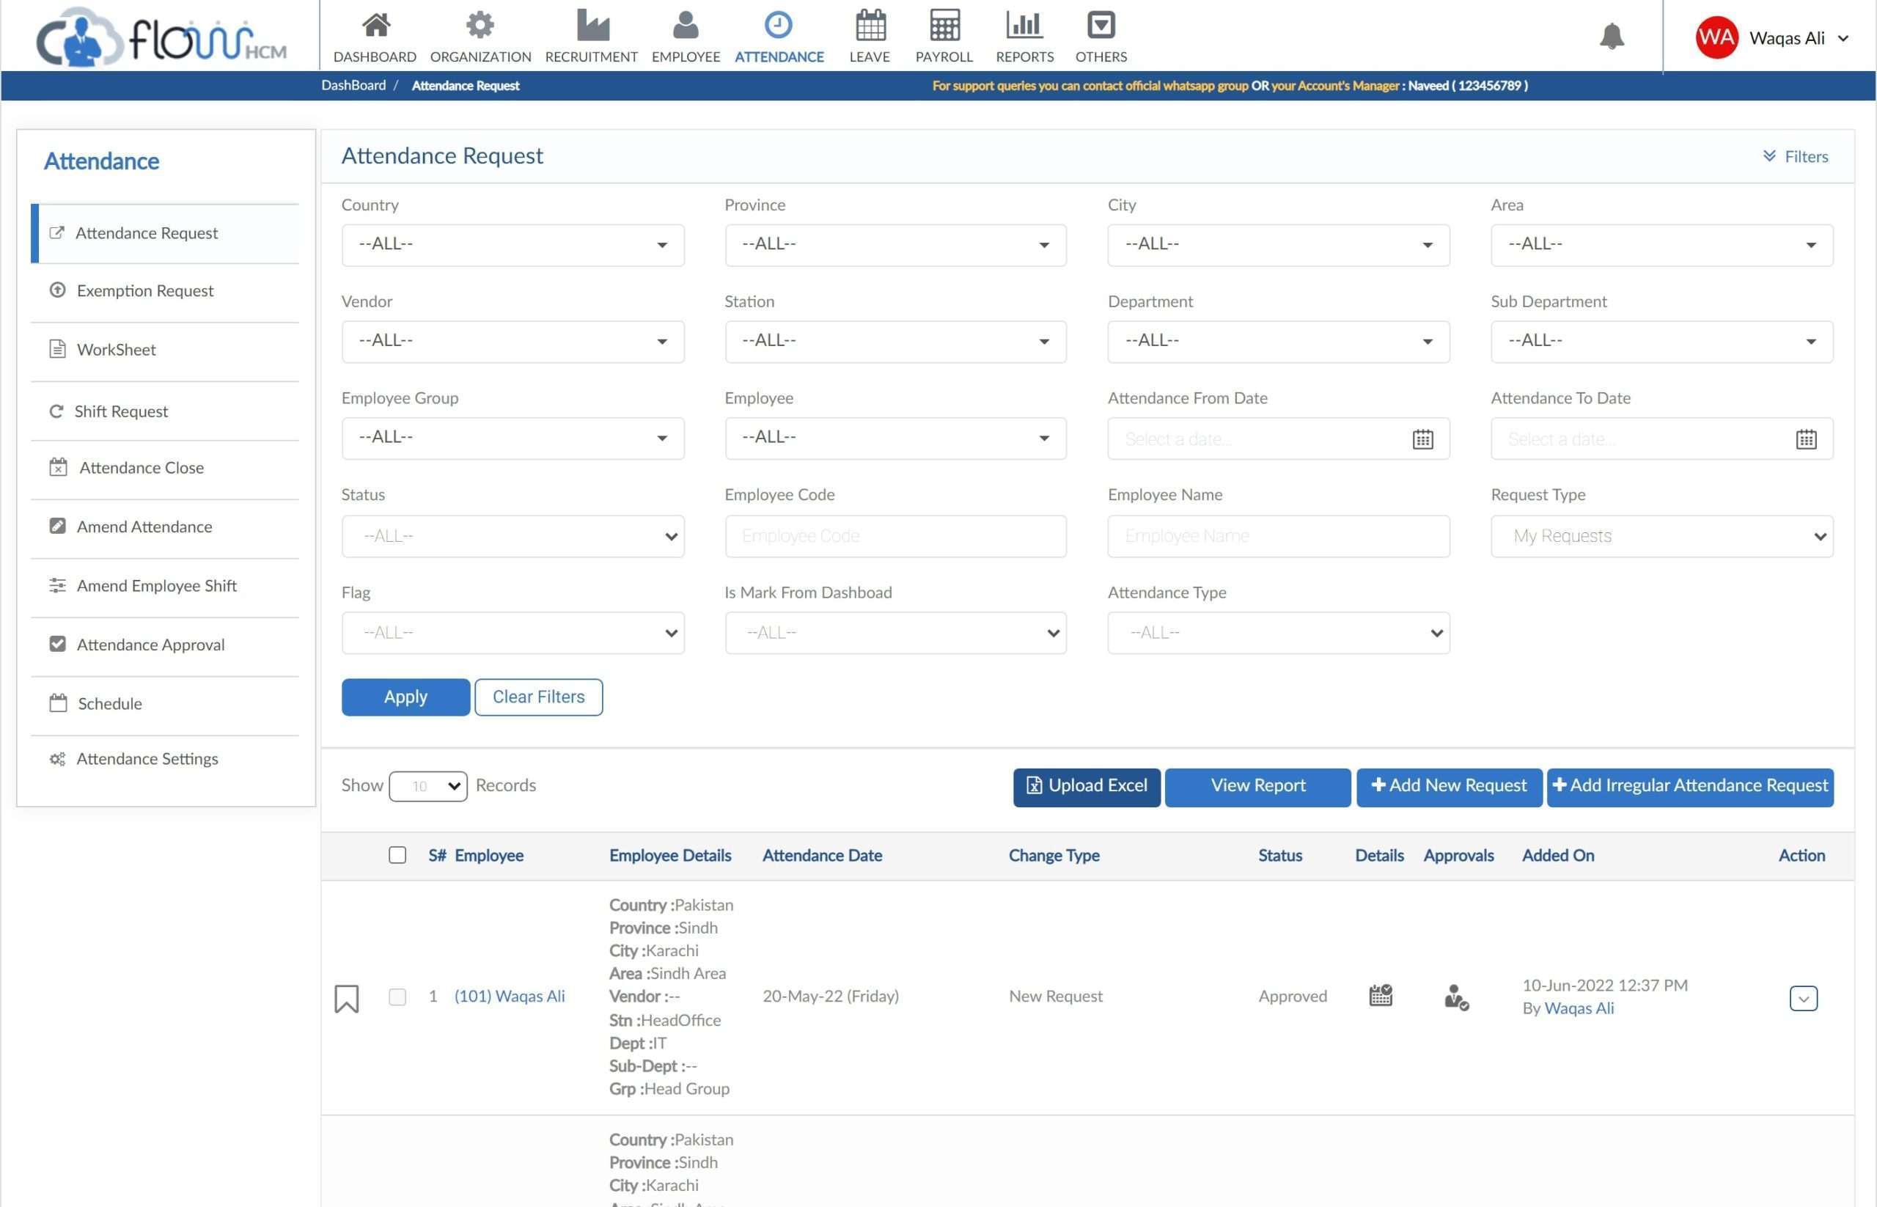
Task: Open the Reports bar chart icon
Action: 1024,25
